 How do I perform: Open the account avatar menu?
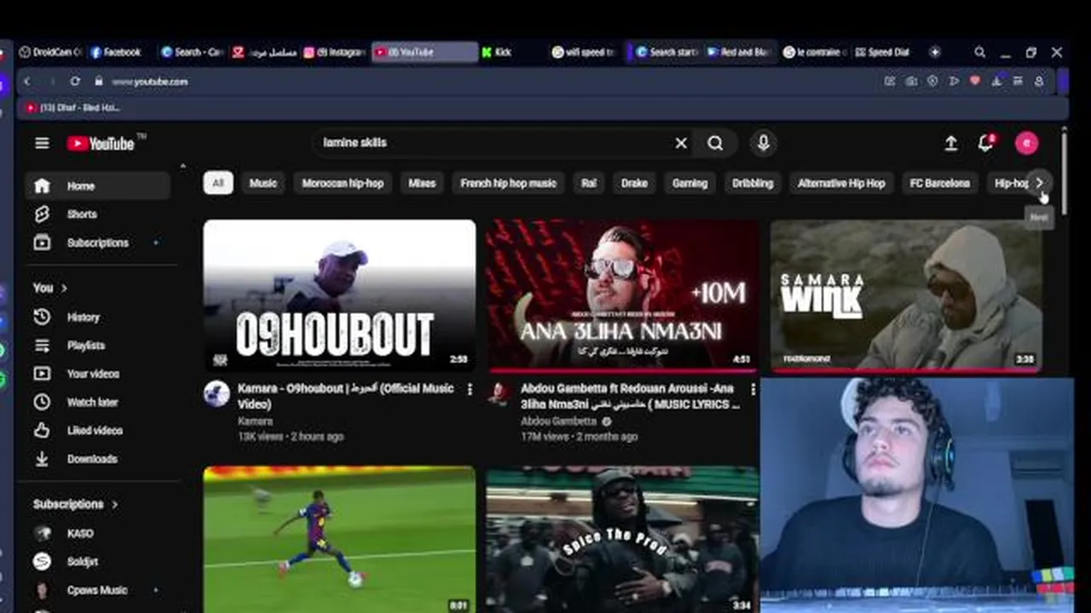point(1026,143)
